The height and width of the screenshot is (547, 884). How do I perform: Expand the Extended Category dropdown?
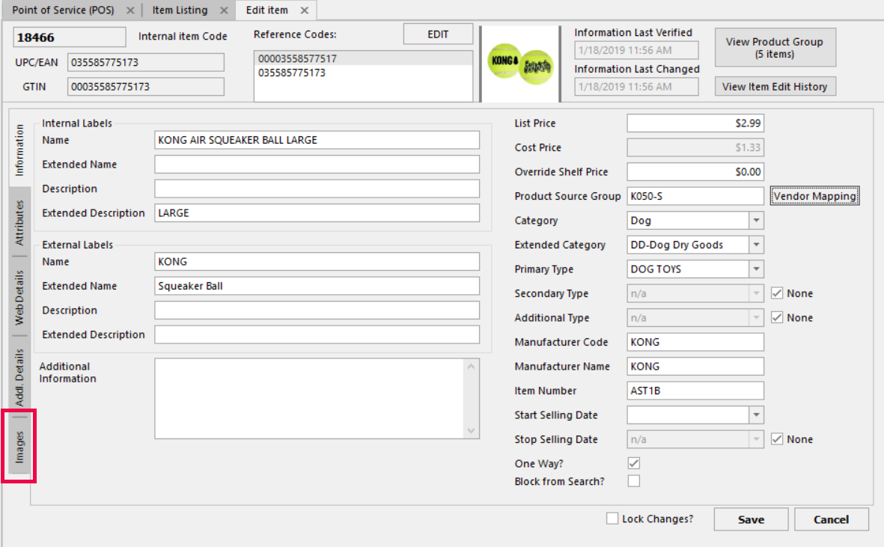coord(756,245)
